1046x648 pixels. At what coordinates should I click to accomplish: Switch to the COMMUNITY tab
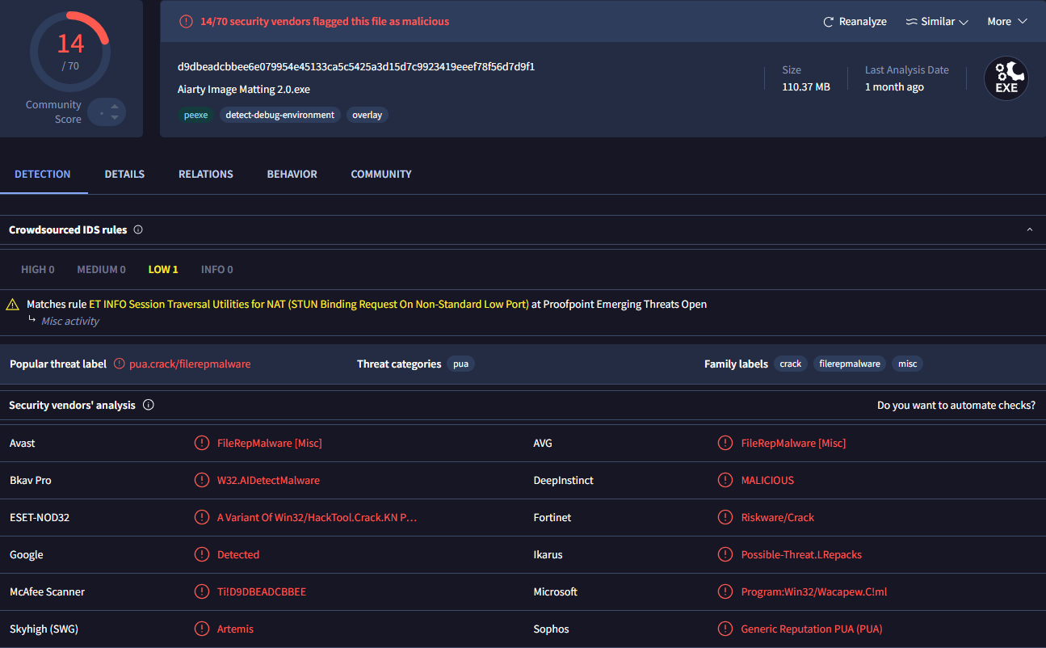click(x=381, y=174)
